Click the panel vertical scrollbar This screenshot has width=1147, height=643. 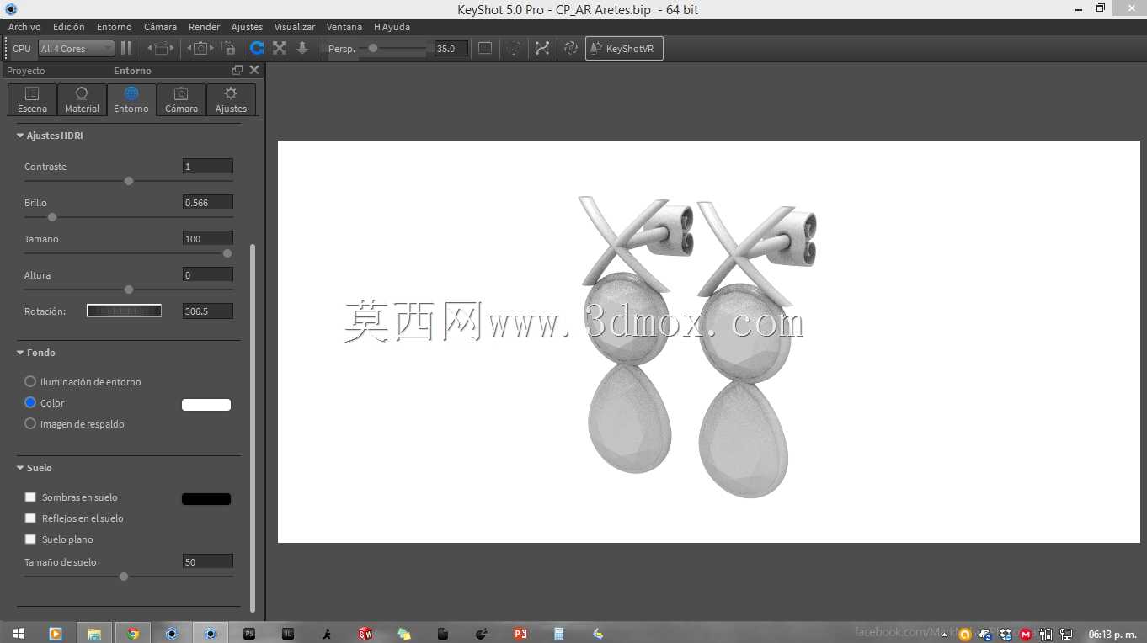point(253,428)
